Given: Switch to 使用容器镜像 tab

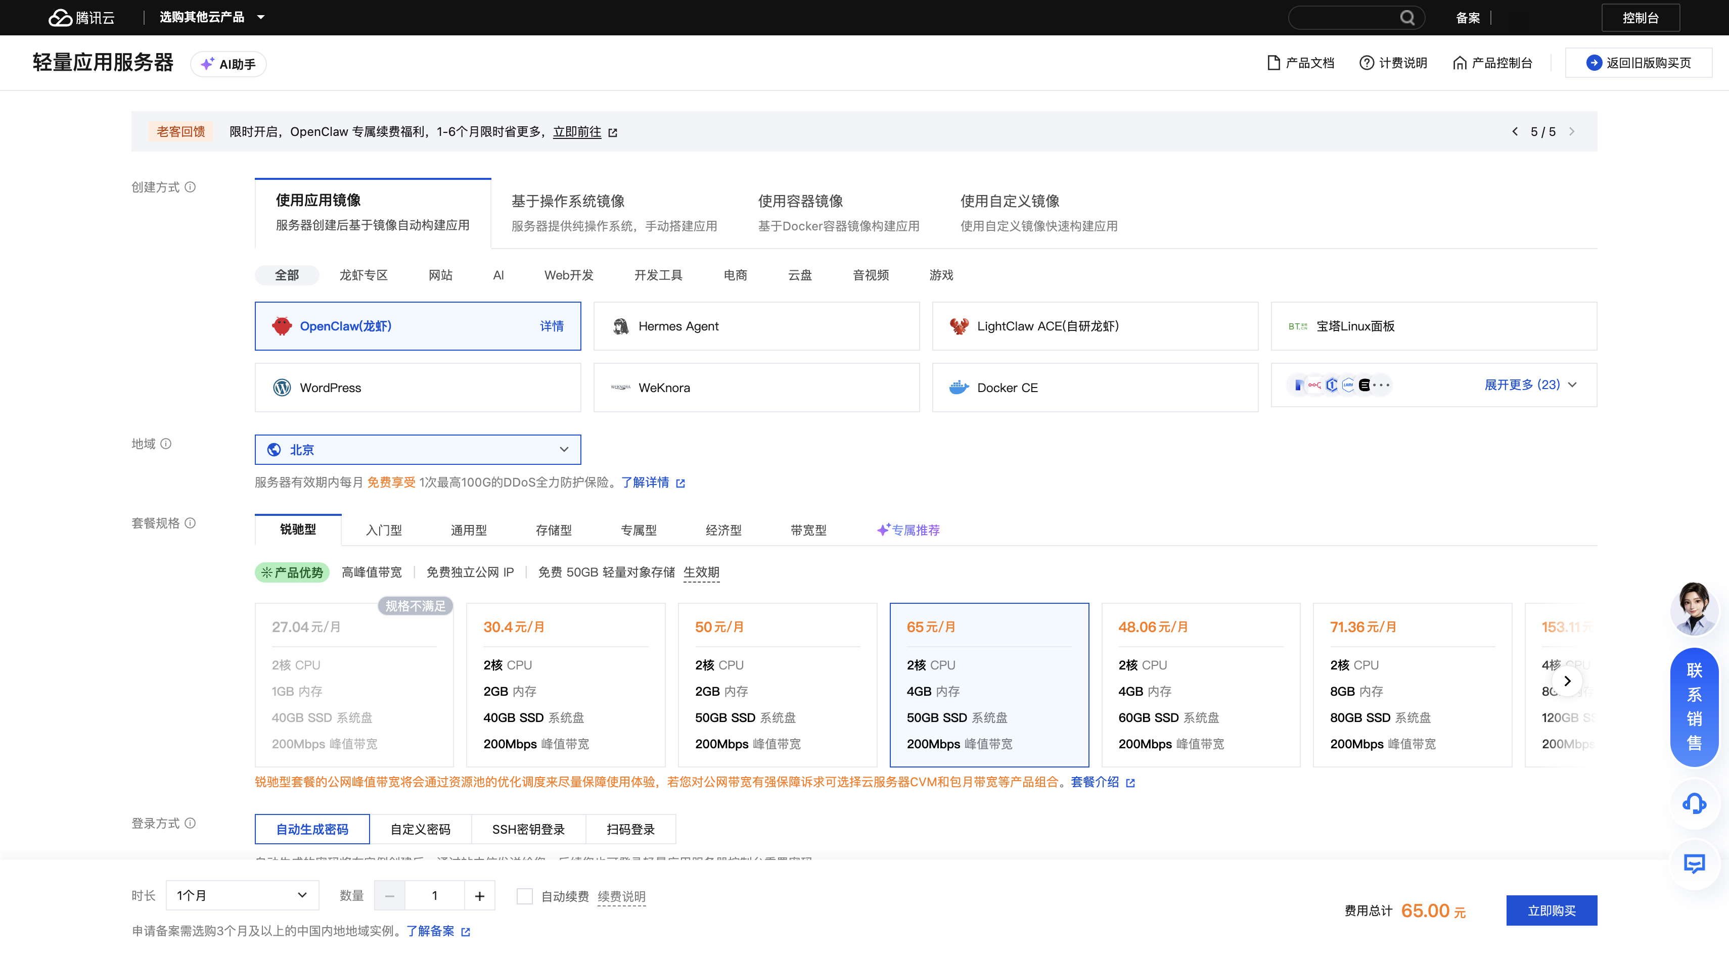Looking at the screenshot, I should (x=839, y=213).
